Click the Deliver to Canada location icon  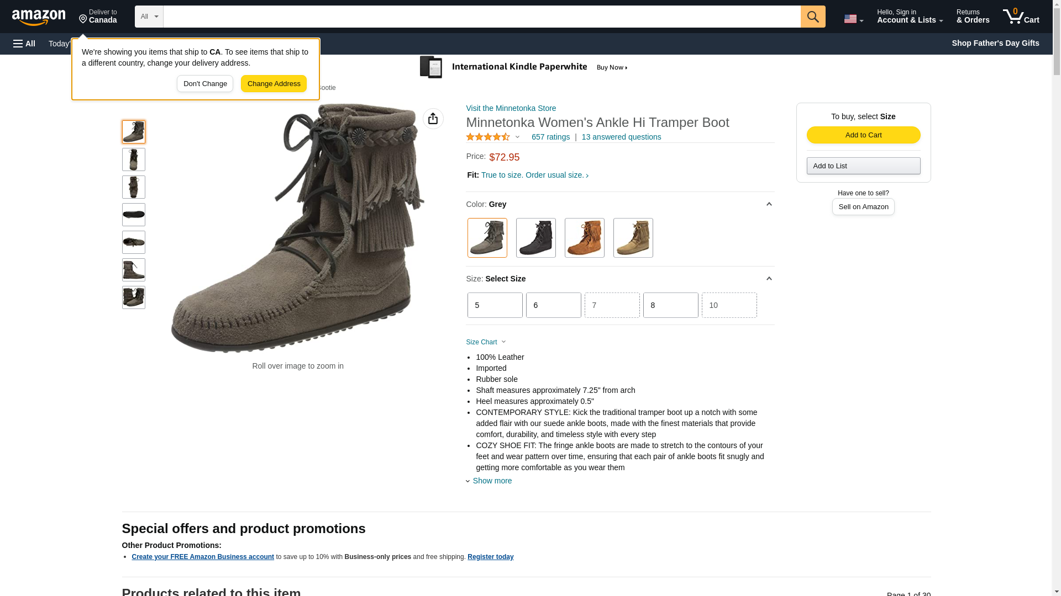[x=83, y=19]
